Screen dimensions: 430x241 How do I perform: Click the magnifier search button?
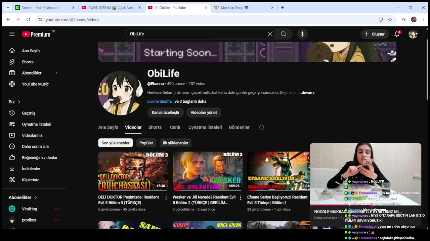[x=284, y=34]
